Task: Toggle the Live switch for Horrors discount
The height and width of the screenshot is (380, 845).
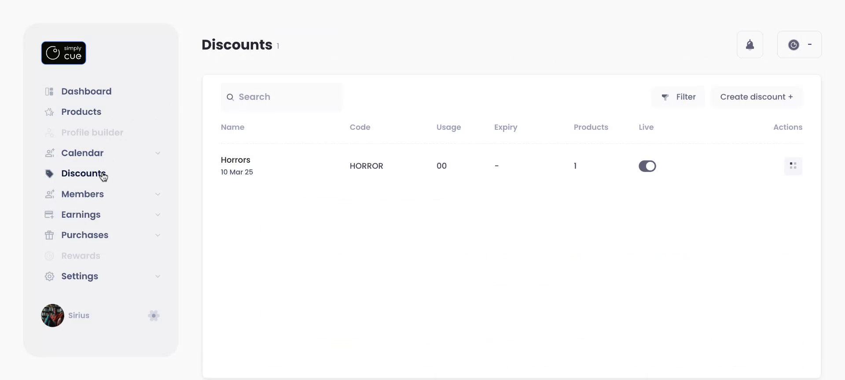Action: click(x=647, y=166)
